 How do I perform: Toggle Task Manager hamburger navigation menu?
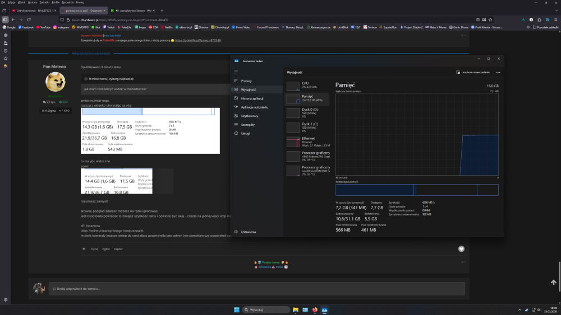236,72
